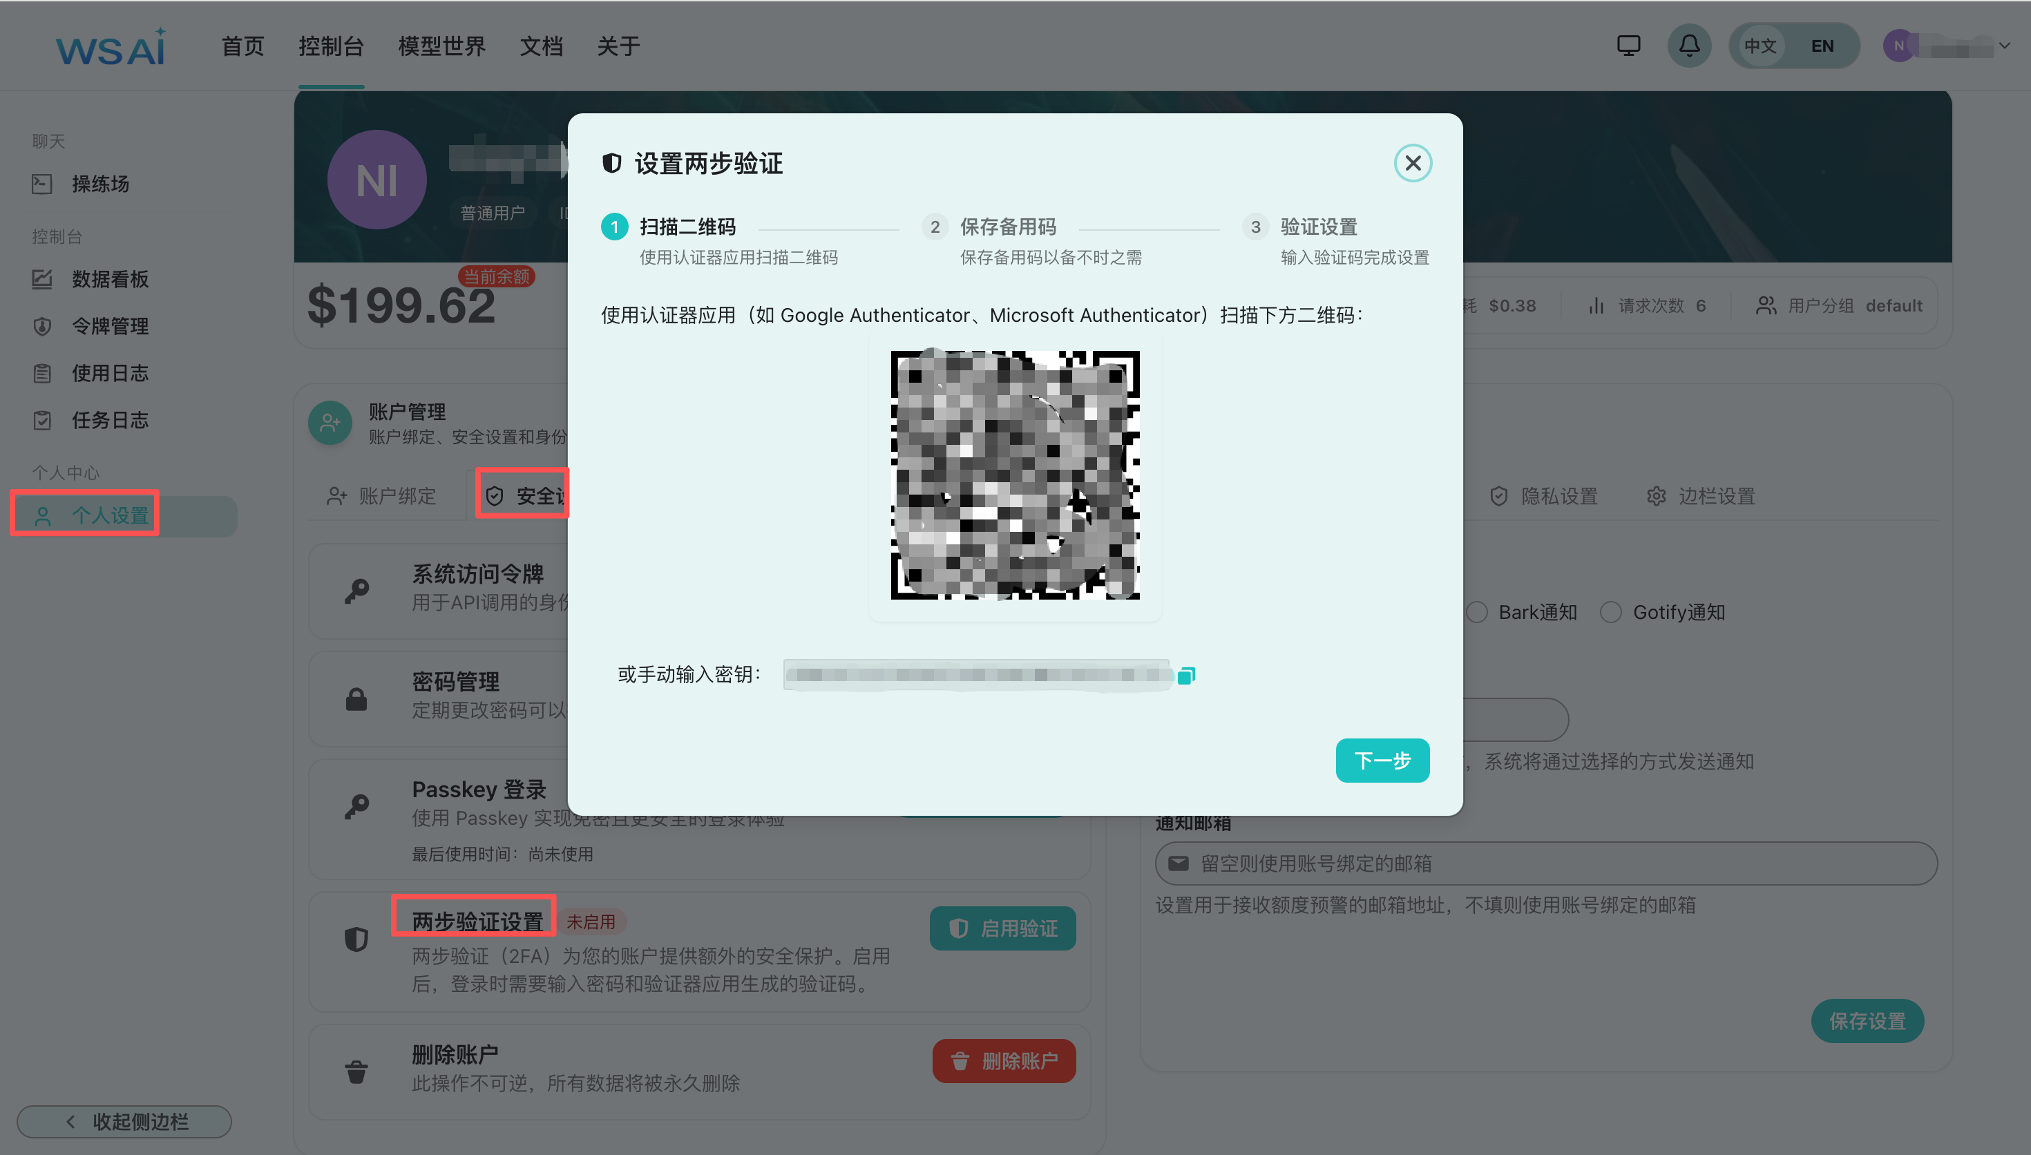This screenshot has width=2031, height=1155.
Task: Open the notification bell
Action: click(x=1689, y=45)
